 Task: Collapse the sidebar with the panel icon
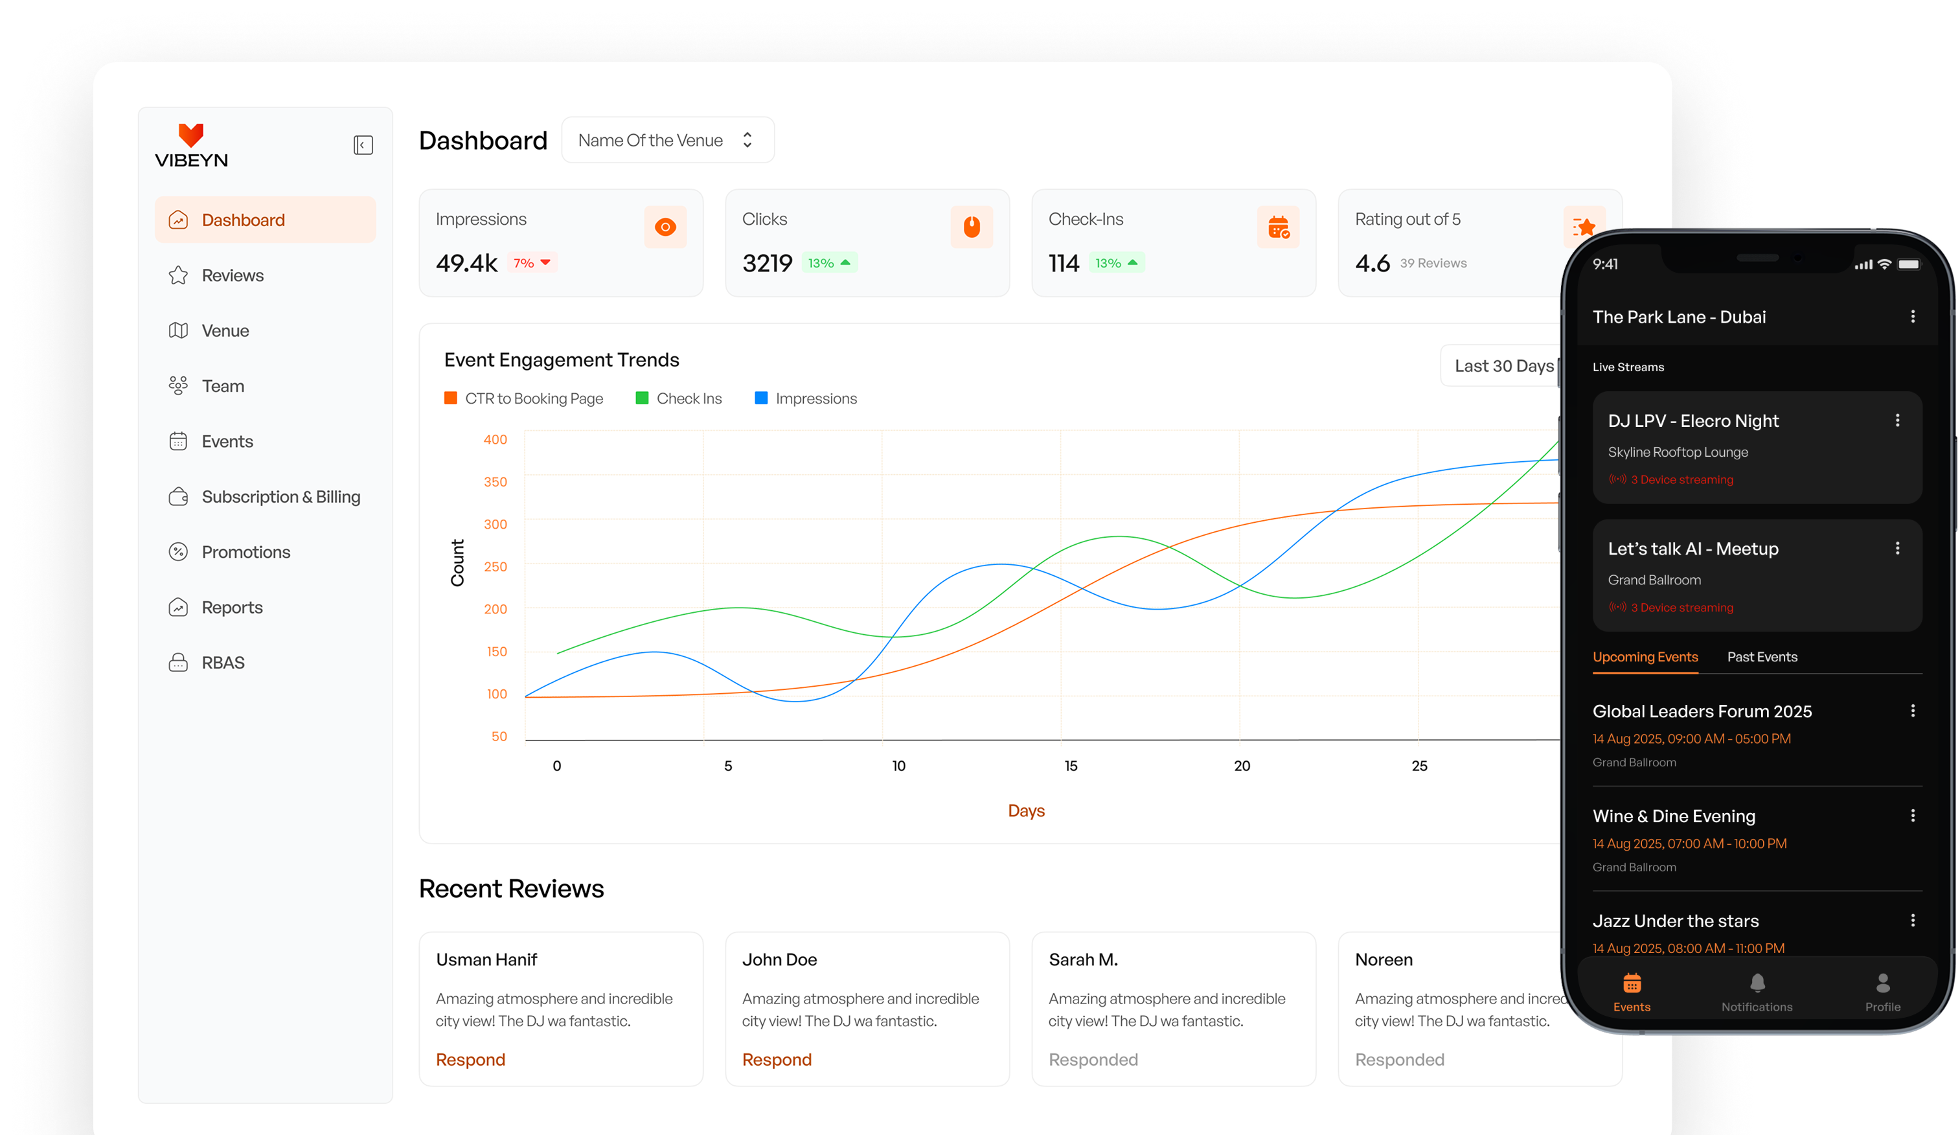pyautogui.click(x=363, y=146)
